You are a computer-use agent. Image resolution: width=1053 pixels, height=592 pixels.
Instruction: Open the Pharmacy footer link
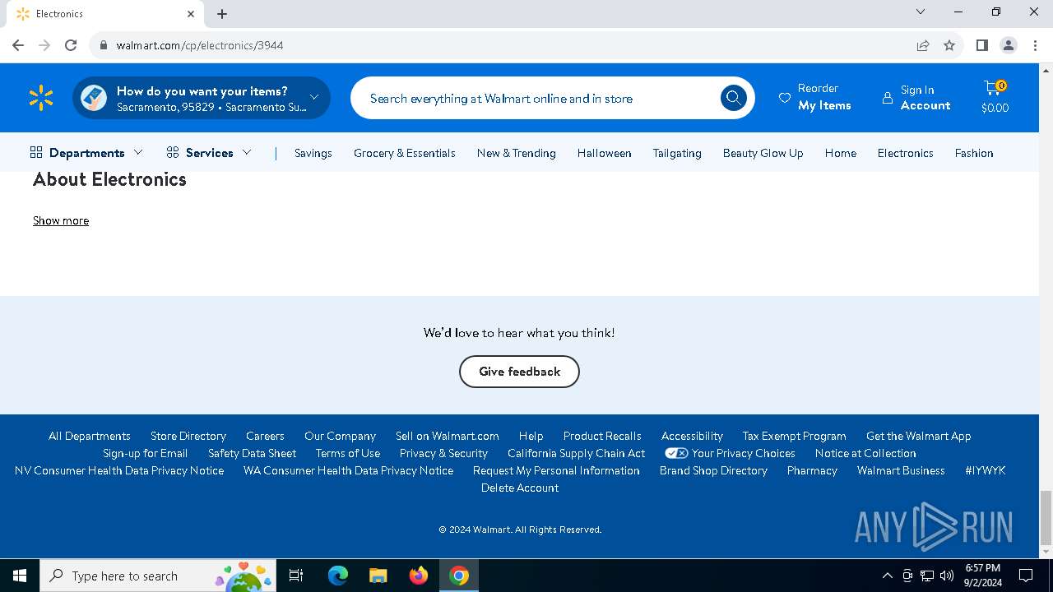click(812, 470)
